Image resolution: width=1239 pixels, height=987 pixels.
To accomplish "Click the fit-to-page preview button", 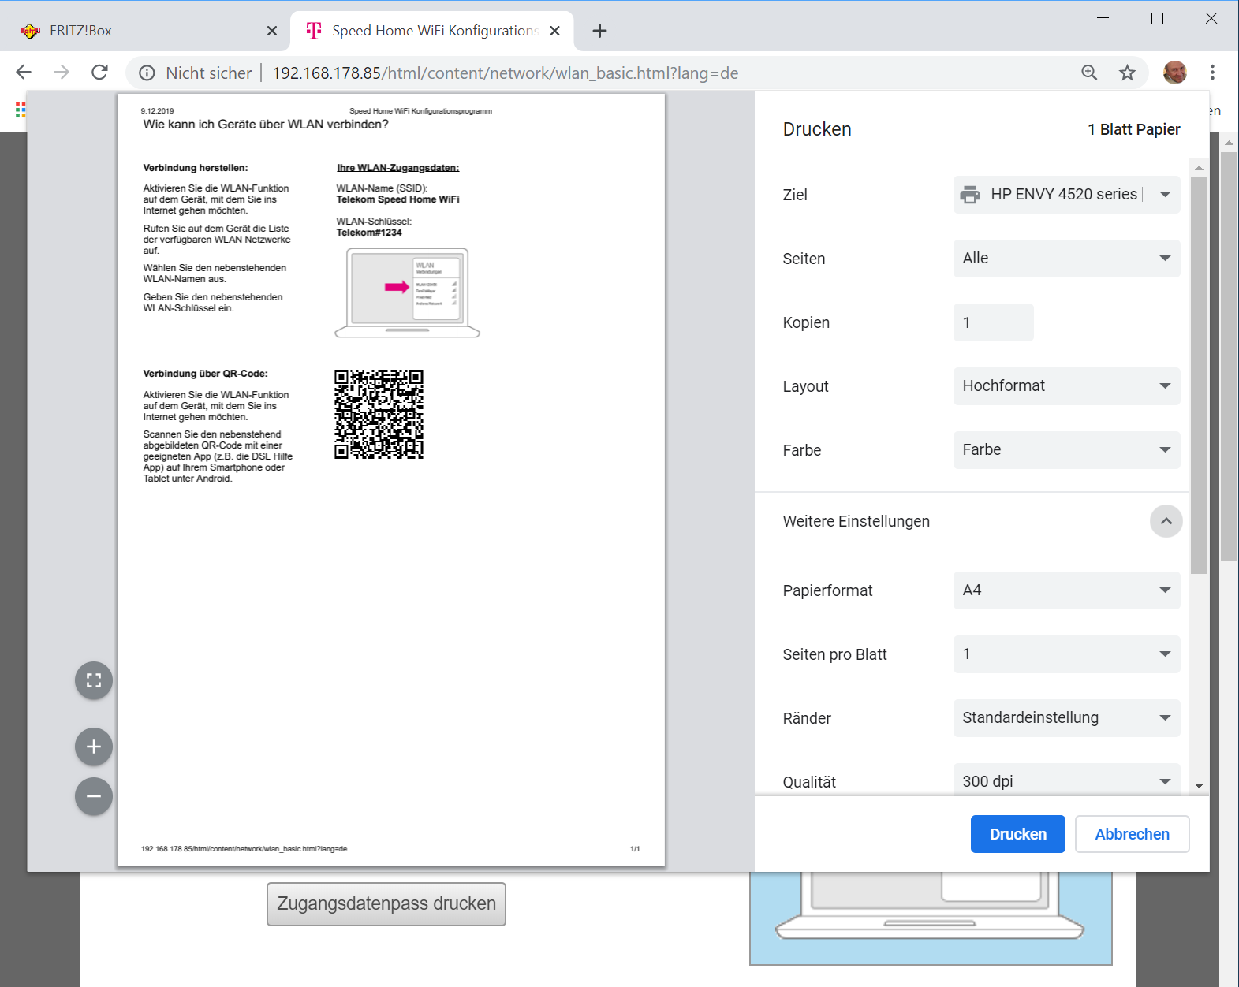I will click(94, 680).
